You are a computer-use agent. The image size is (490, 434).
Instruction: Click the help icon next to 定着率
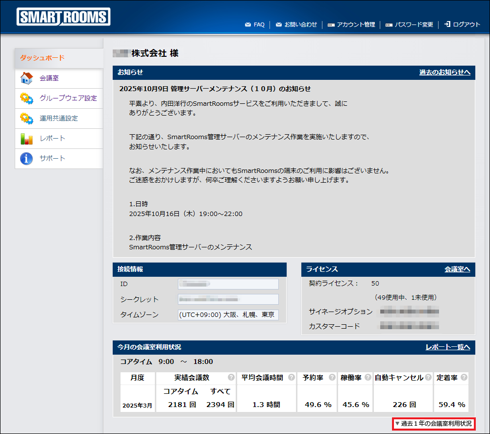[464, 378]
